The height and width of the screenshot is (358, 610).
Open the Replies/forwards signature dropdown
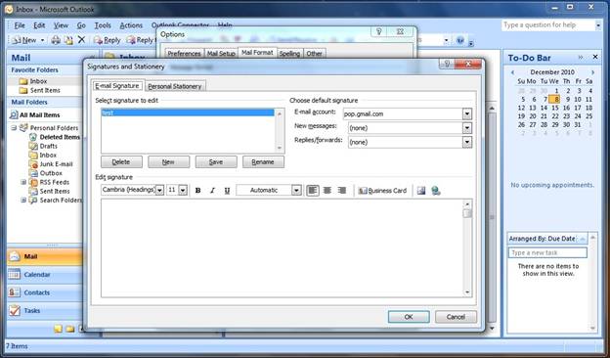[x=467, y=142]
